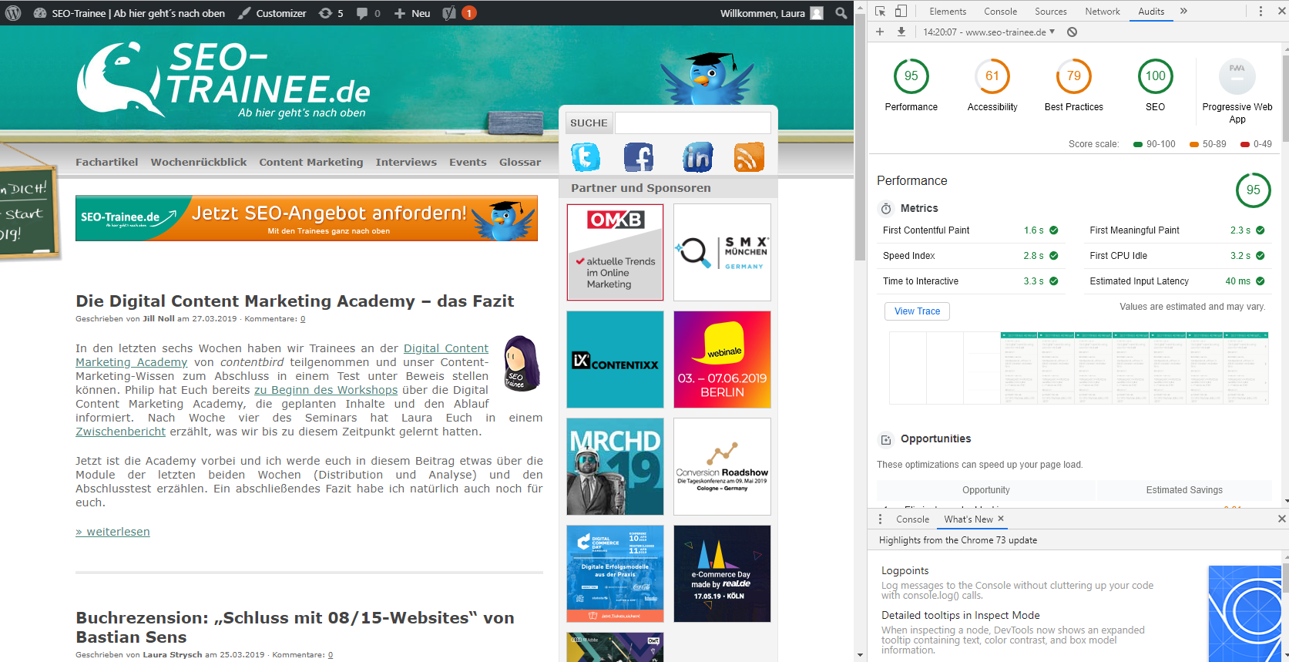Jump to the SEO score gauge 100

coord(1156,76)
